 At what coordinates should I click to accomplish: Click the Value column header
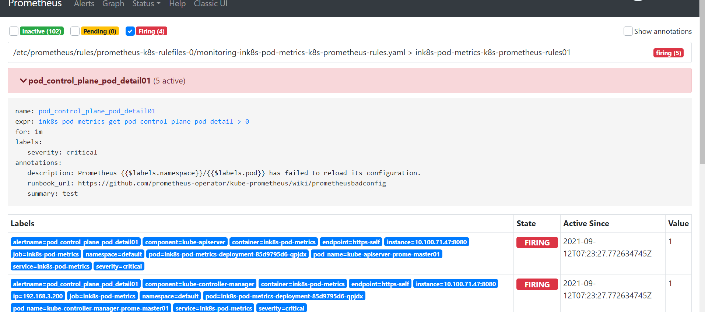click(x=678, y=223)
